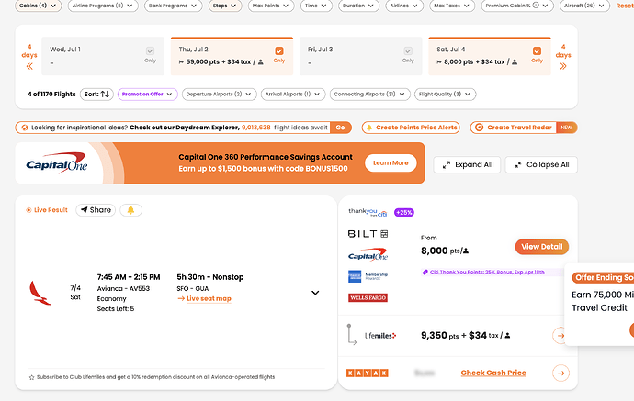Create Points Price Alerts
634x401 pixels.
click(411, 128)
